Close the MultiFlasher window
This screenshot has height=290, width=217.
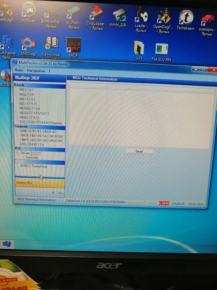point(213,70)
